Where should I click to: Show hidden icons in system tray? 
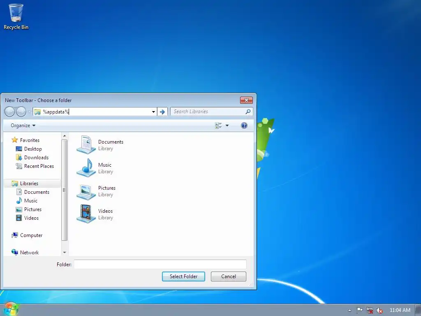click(349, 310)
